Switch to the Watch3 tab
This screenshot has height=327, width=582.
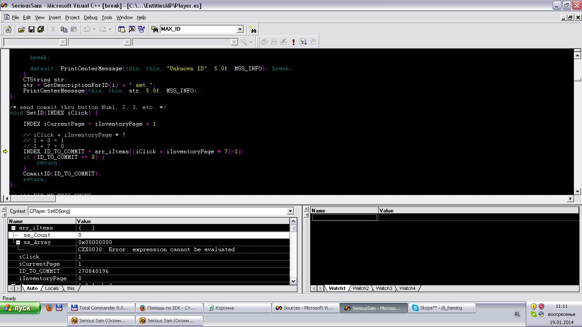point(384,288)
